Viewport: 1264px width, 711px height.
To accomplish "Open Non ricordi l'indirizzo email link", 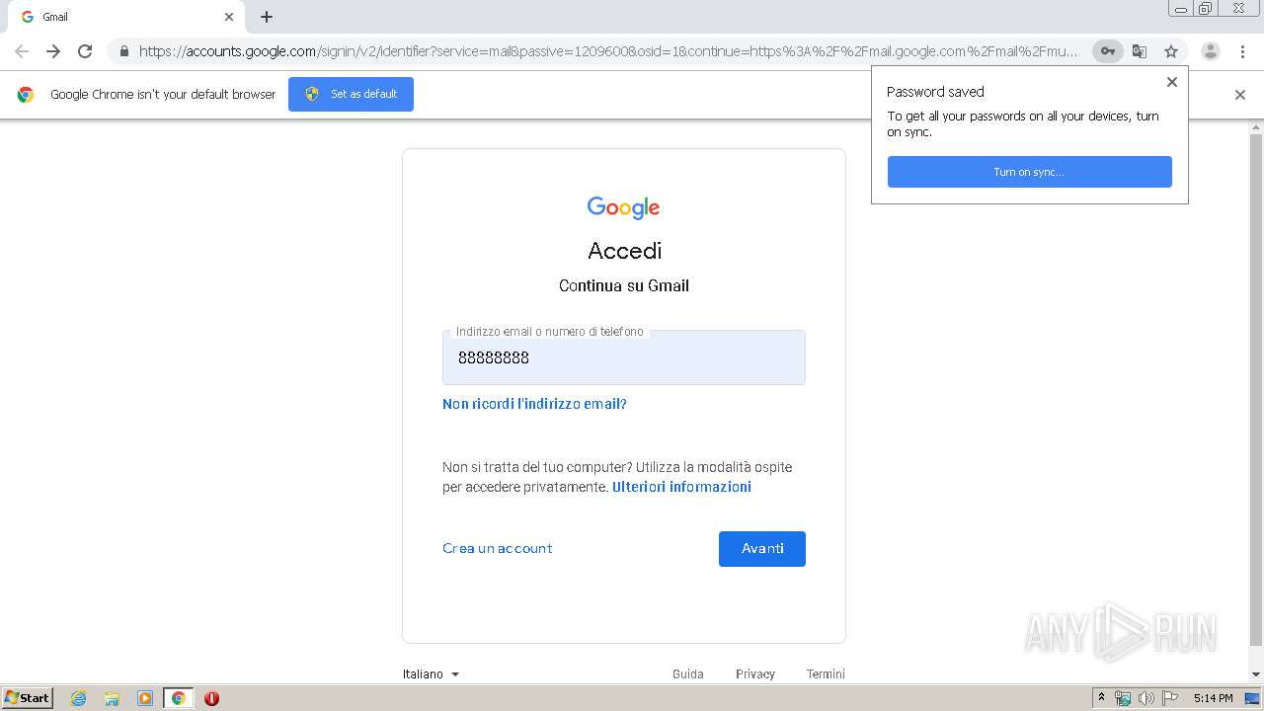I will coord(534,404).
